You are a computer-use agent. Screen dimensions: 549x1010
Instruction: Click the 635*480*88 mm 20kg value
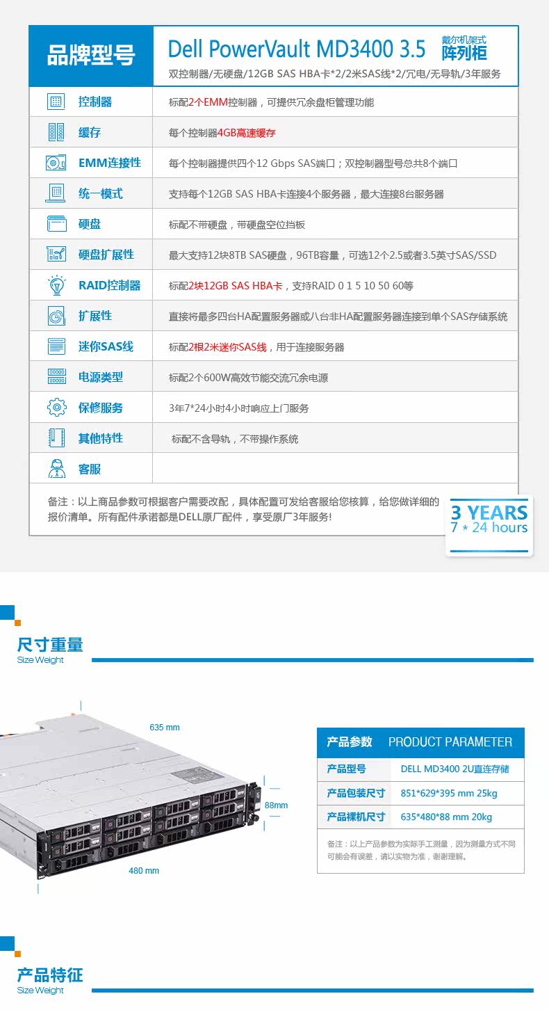(x=446, y=817)
